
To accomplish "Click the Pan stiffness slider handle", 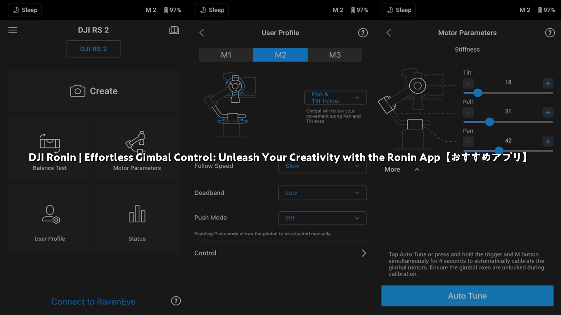I will [x=499, y=151].
